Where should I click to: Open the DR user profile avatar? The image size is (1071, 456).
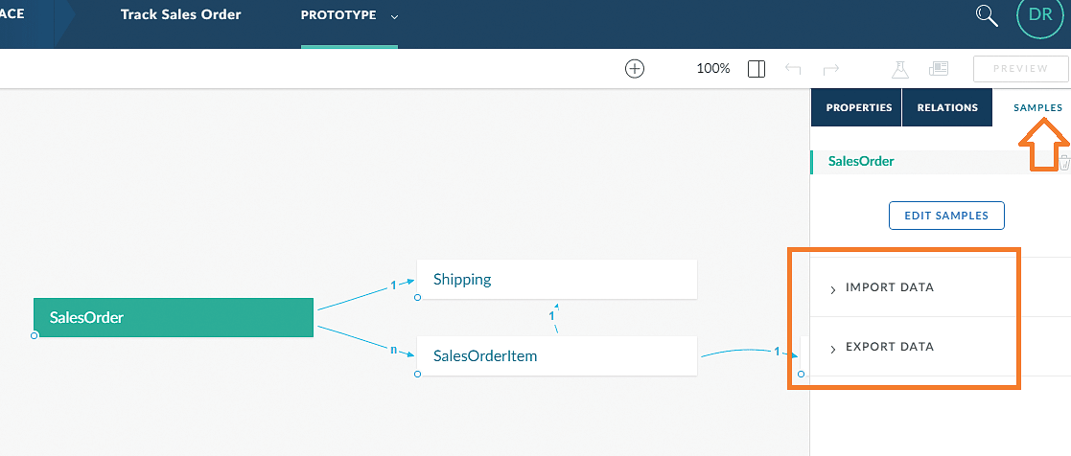[1039, 14]
